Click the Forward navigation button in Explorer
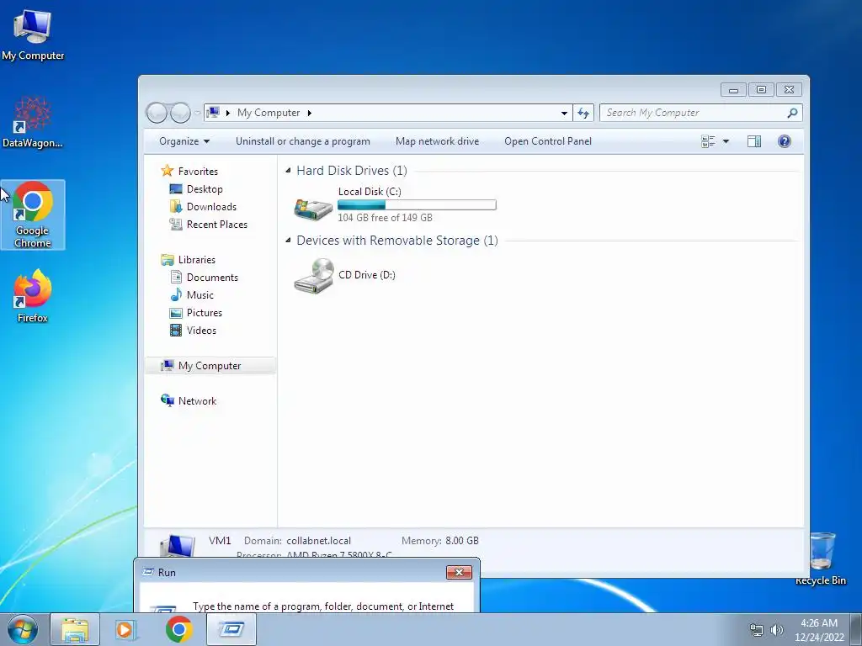The width and height of the screenshot is (862, 646). point(180,114)
